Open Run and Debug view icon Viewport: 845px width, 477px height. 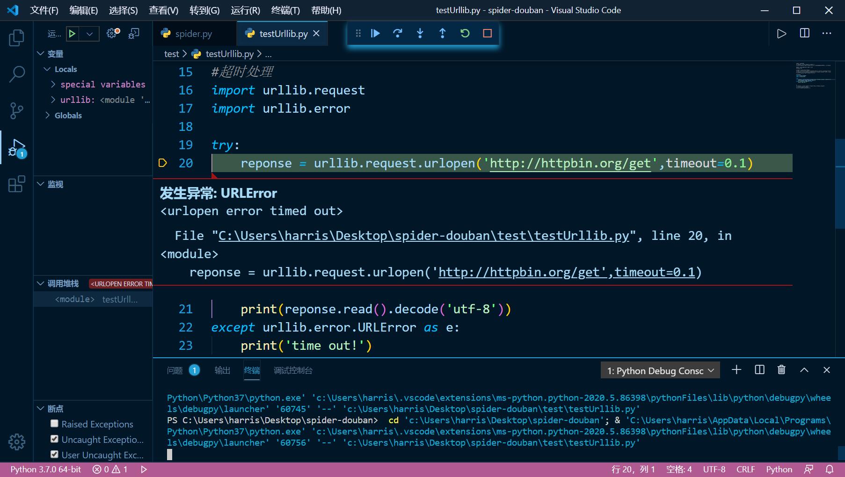(16, 148)
